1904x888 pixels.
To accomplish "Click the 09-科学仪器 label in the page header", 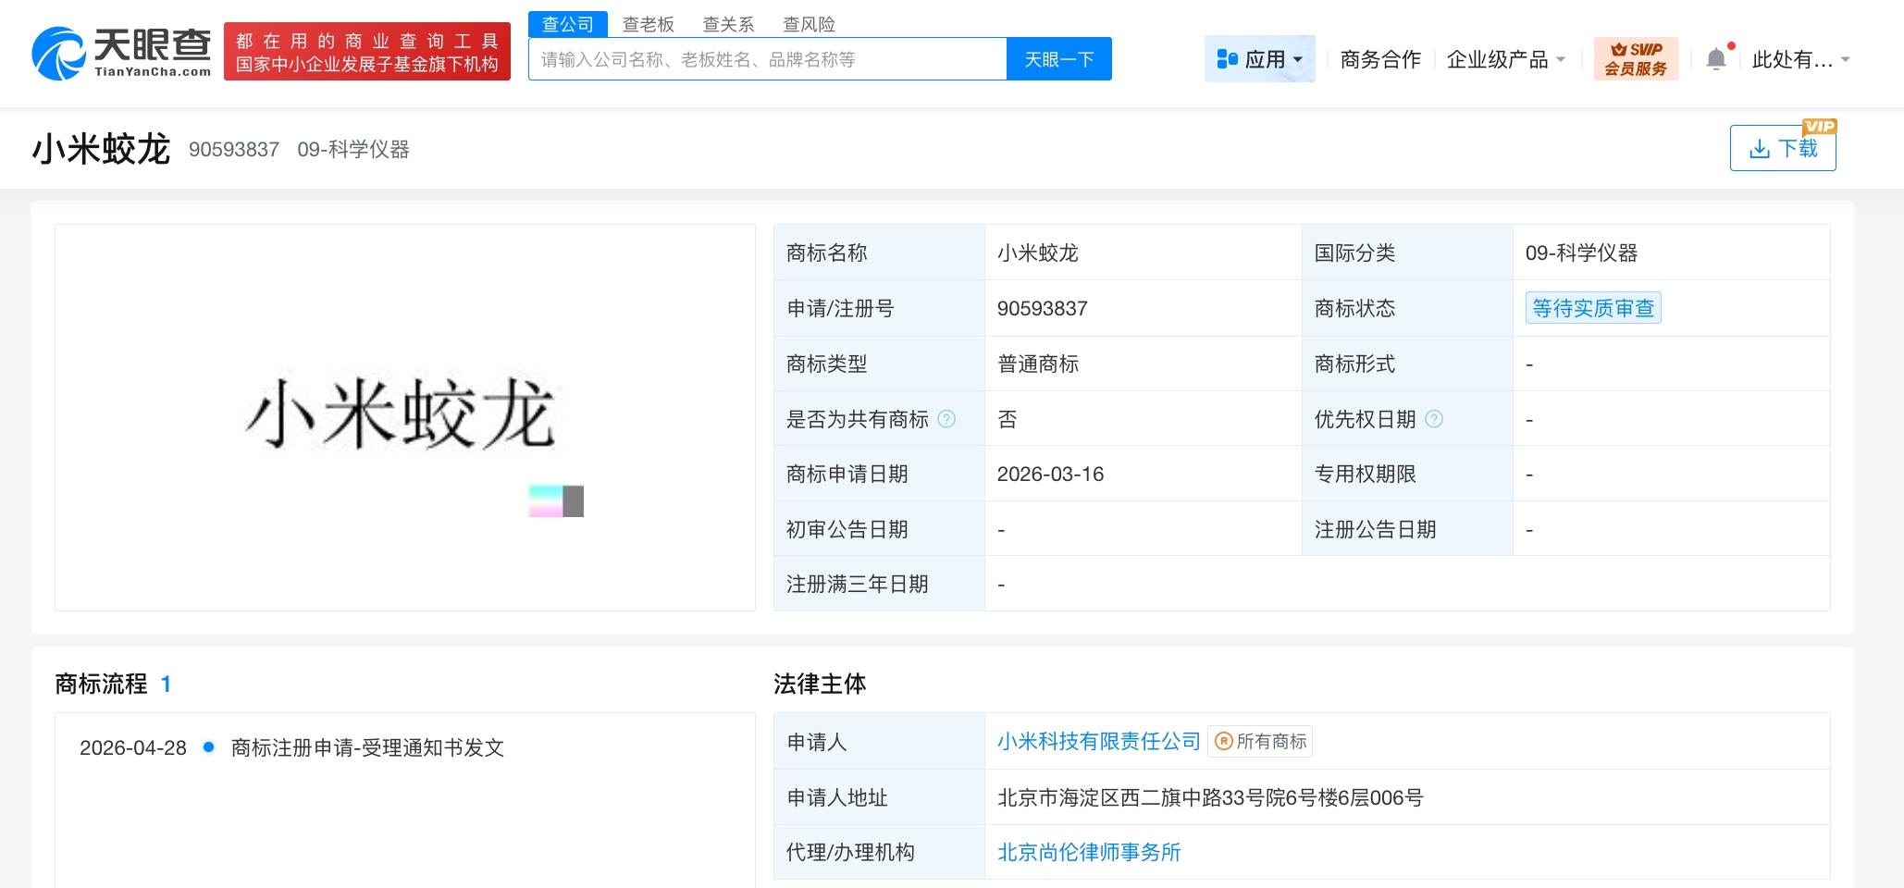I will pyautogui.click(x=353, y=149).
